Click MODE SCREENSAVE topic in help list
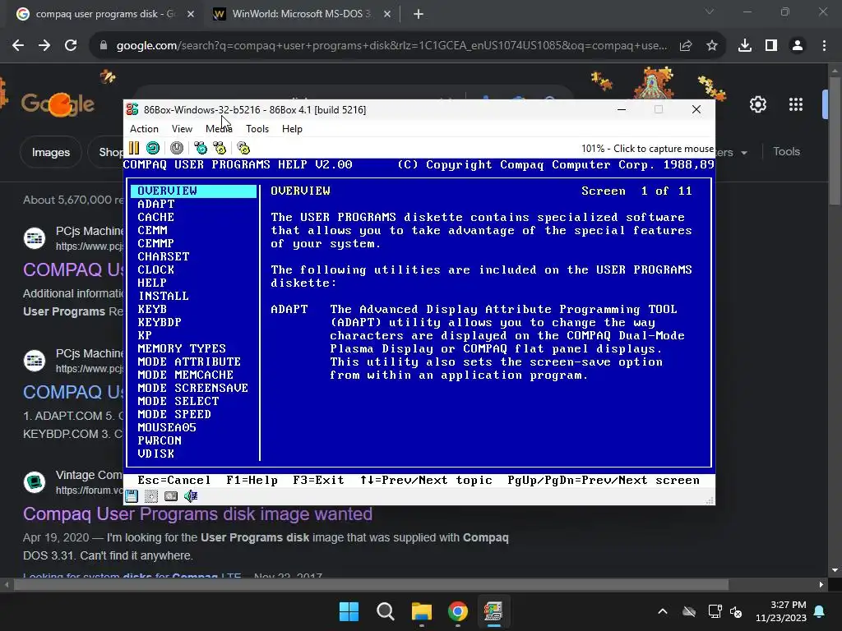 tap(192, 388)
